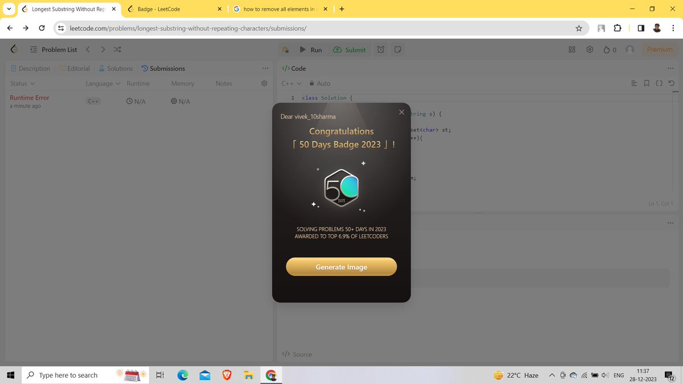The height and width of the screenshot is (384, 683).
Task: Close the 50 Days Badge popup
Action: tap(401, 112)
